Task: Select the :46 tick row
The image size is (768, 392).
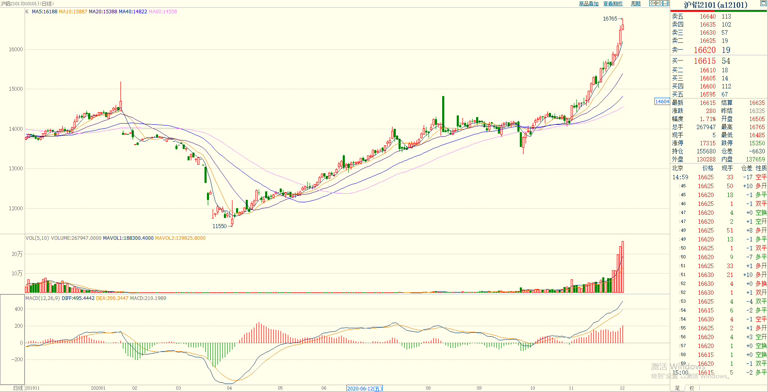Action: [x=719, y=204]
